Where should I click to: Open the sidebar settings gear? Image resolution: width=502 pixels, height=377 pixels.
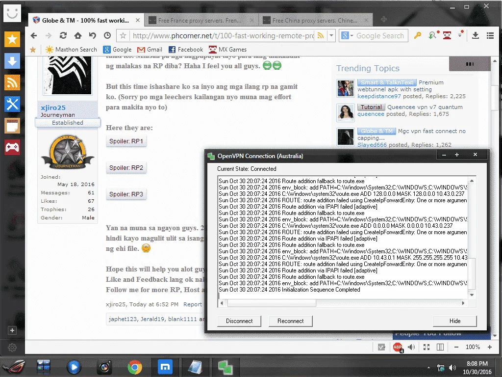pos(12,347)
